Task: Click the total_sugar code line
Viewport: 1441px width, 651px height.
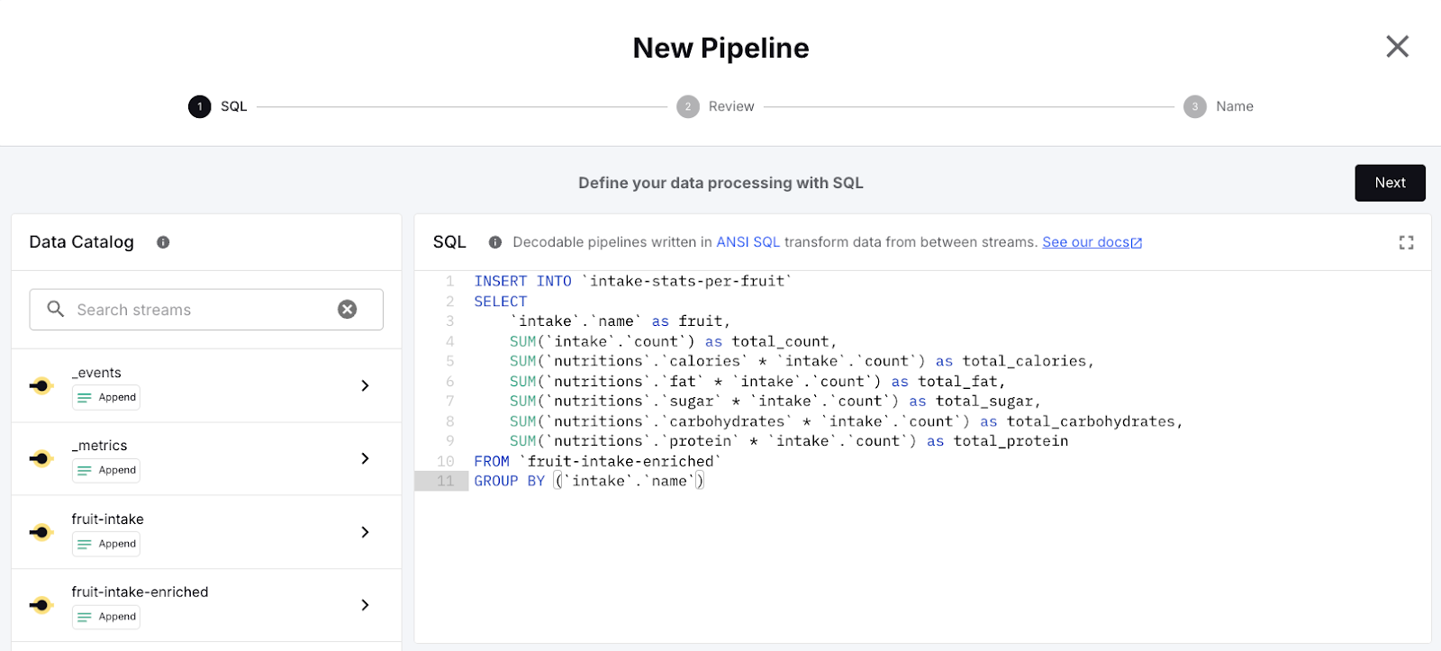Action: click(775, 401)
